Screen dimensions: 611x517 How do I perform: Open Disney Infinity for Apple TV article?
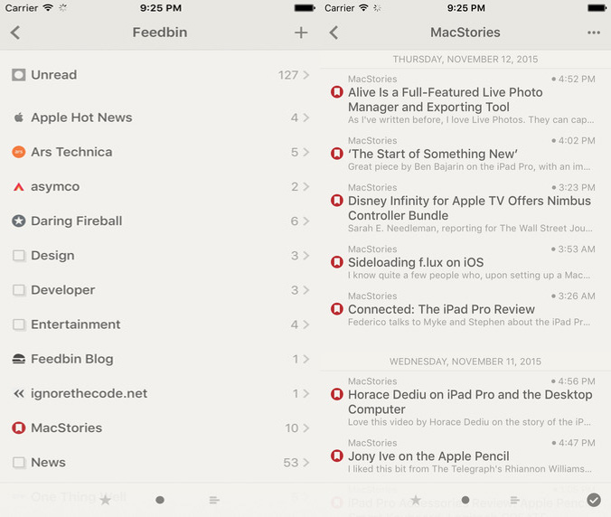[x=465, y=208]
